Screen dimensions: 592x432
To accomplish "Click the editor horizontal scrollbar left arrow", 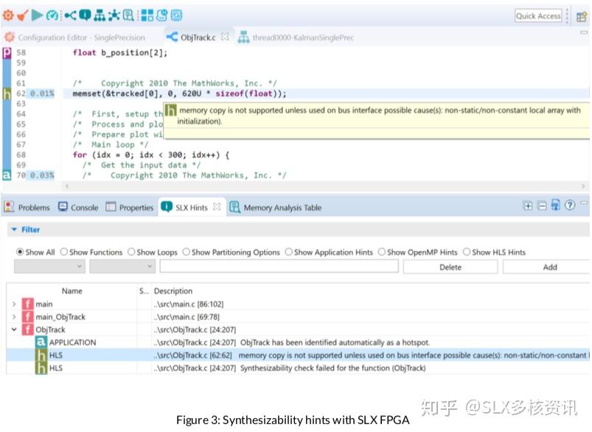I will point(67,186).
